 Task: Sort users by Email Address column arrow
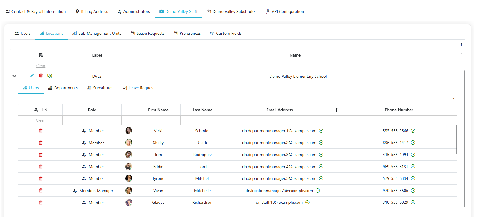[336, 110]
